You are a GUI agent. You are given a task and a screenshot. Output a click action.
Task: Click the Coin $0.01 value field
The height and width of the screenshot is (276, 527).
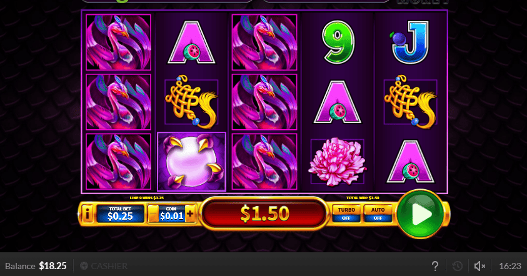tap(172, 214)
